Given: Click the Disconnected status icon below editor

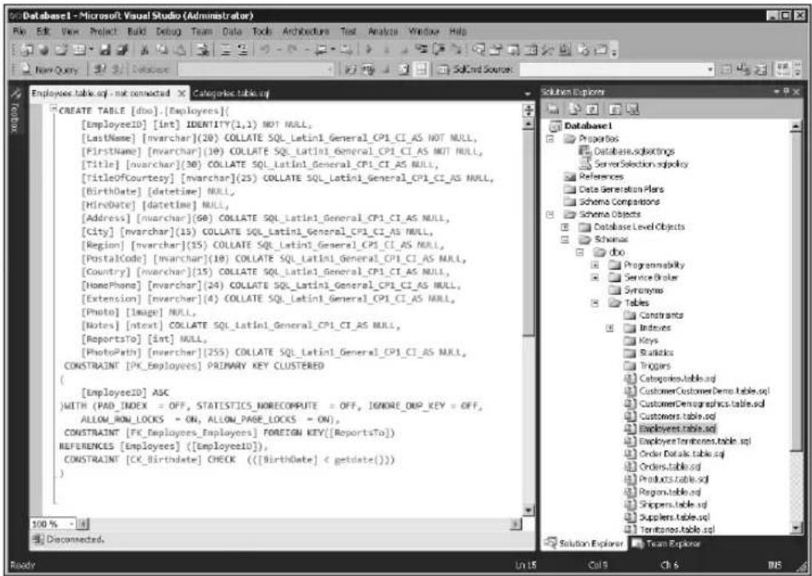Looking at the screenshot, I should click(37, 539).
